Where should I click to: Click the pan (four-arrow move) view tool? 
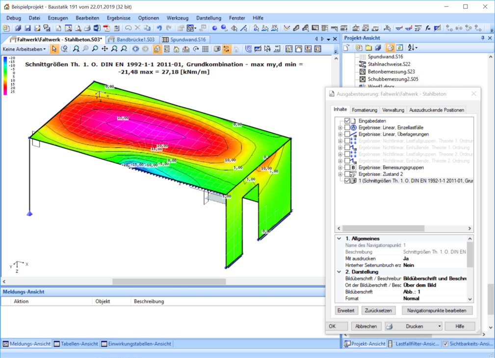click(104, 49)
